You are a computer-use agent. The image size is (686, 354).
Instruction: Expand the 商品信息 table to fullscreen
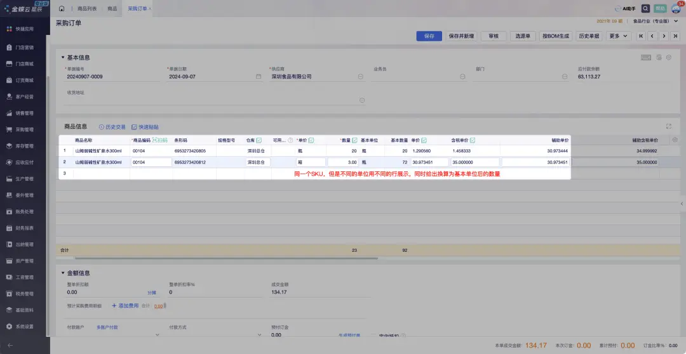(x=668, y=127)
